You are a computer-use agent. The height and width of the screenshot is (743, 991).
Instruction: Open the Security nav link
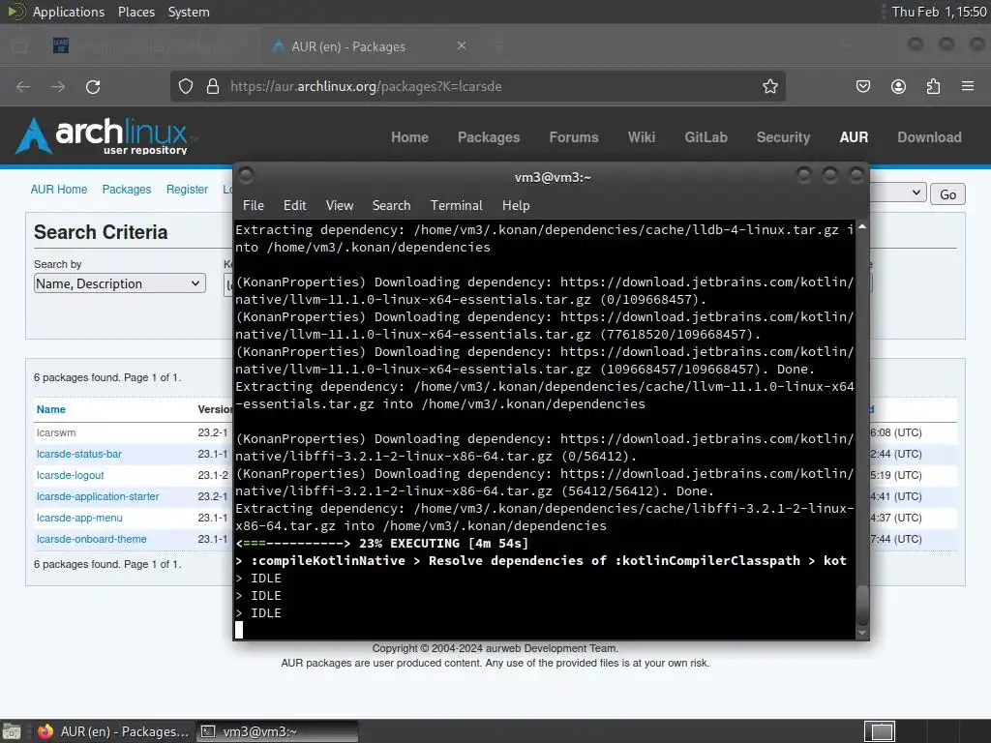783,137
